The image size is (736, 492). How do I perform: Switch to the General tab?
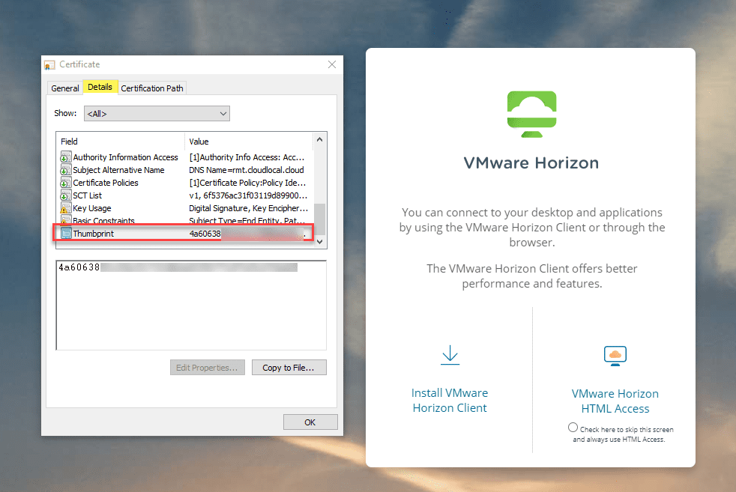pos(64,88)
